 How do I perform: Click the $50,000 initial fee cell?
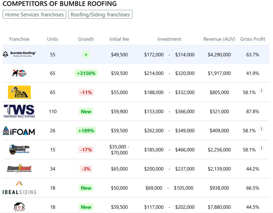click(119, 188)
